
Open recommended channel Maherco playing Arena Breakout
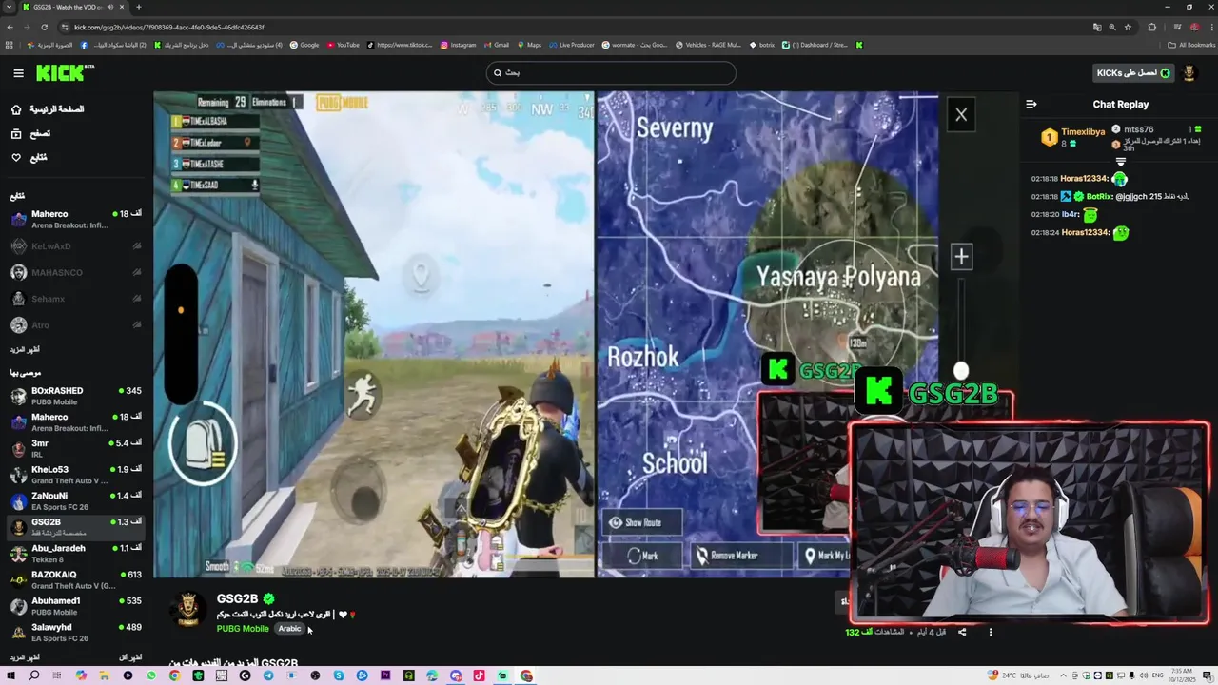76,422
